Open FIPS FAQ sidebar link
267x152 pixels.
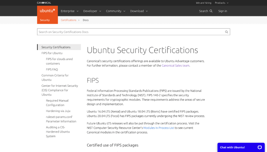(x=52, y=69)
